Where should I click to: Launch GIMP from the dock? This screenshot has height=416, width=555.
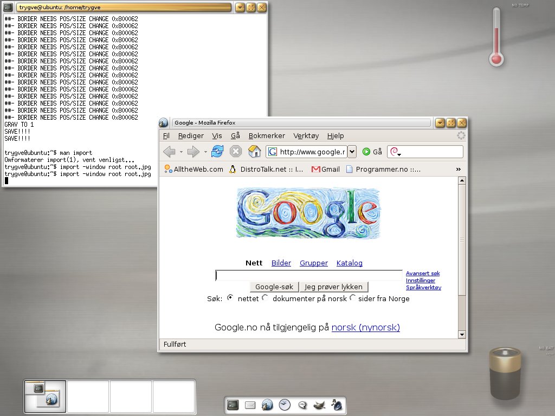point(319,405)
